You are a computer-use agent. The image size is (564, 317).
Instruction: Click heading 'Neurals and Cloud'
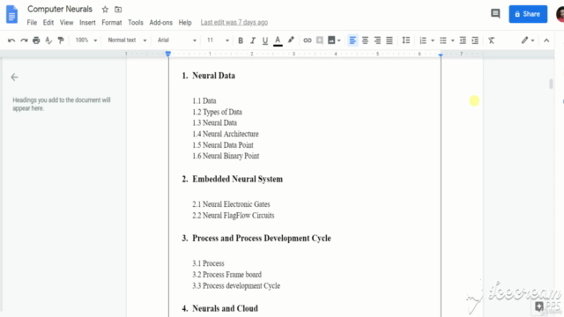click(226, 308)
